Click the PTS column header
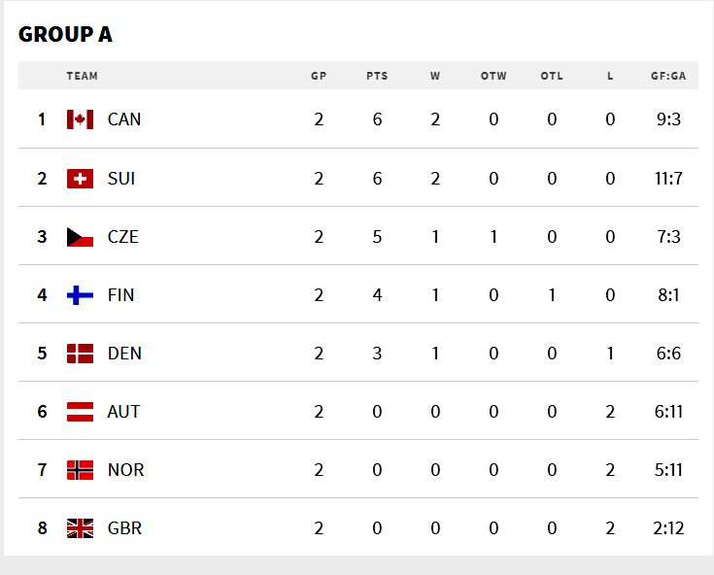 (x=377, y=76)
